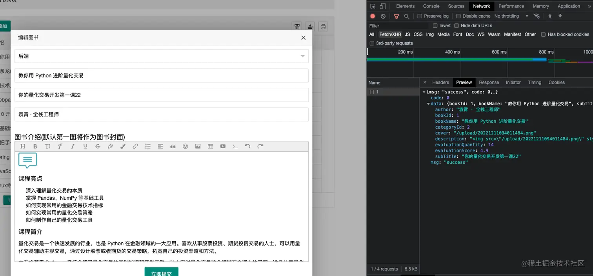Filter requests by All types
Viewport: 593px width, 276px height.
[371, 34]
